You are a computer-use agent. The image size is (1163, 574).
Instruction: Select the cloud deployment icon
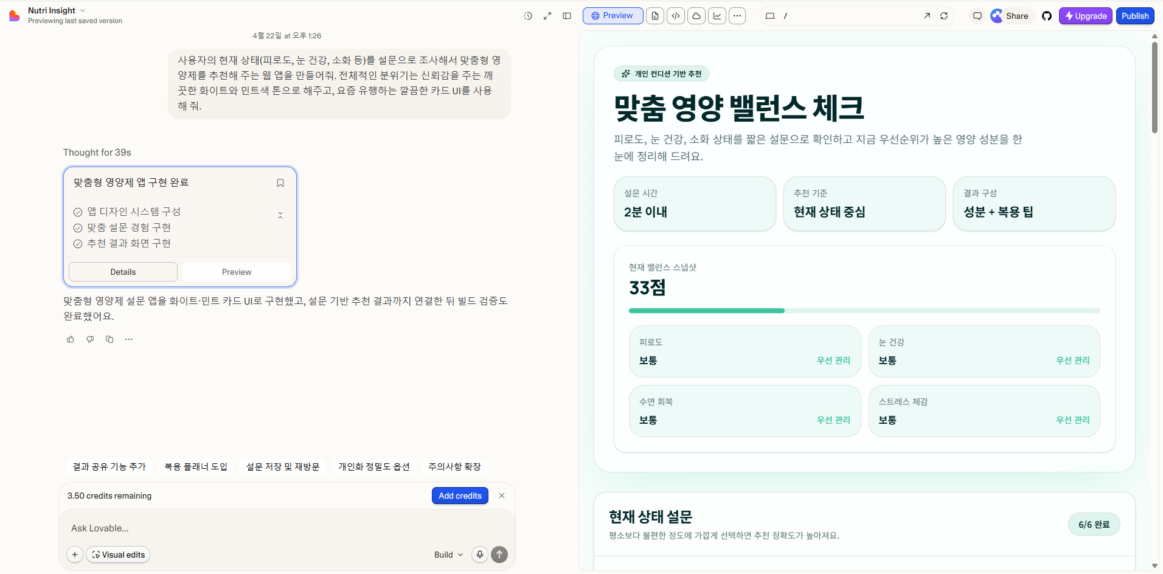pos(697,16)
